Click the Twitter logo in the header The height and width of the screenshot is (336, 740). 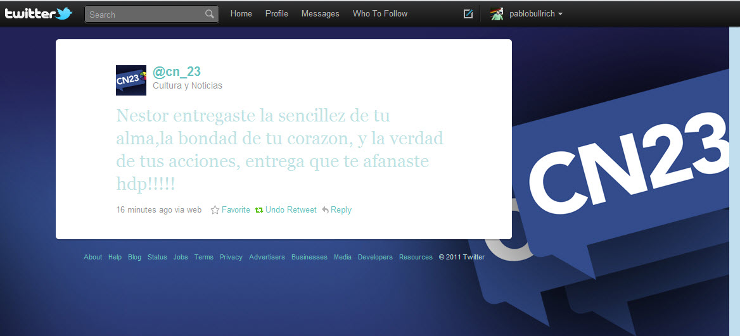tap(38, 14)
